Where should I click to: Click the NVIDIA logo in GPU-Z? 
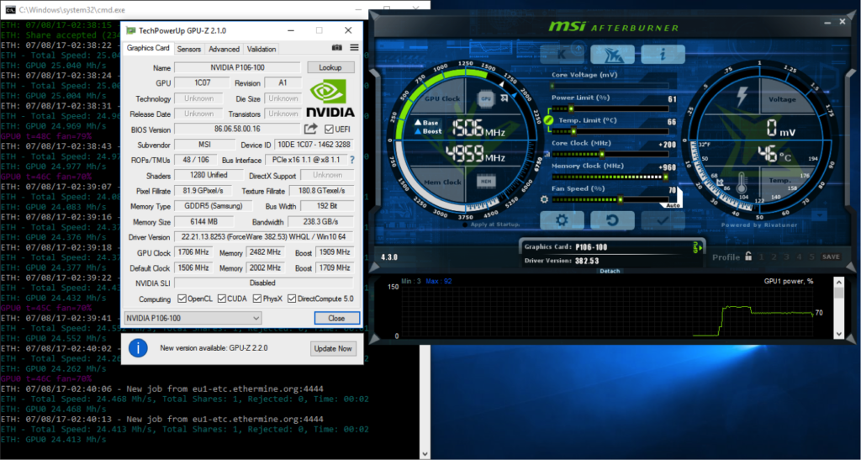[x=330, y=98]
